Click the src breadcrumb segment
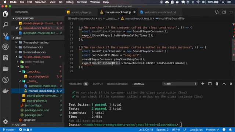The width and height of the screenshot is (235, 132). pyautogui.click(x=100, y=19)
